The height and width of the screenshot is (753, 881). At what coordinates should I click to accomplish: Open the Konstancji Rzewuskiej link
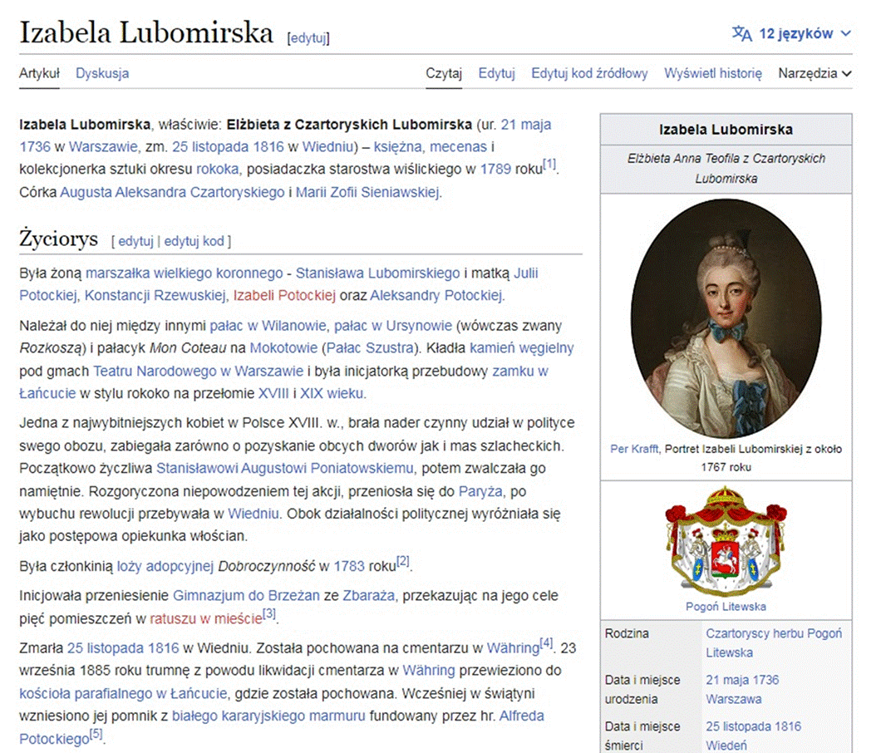155,296
